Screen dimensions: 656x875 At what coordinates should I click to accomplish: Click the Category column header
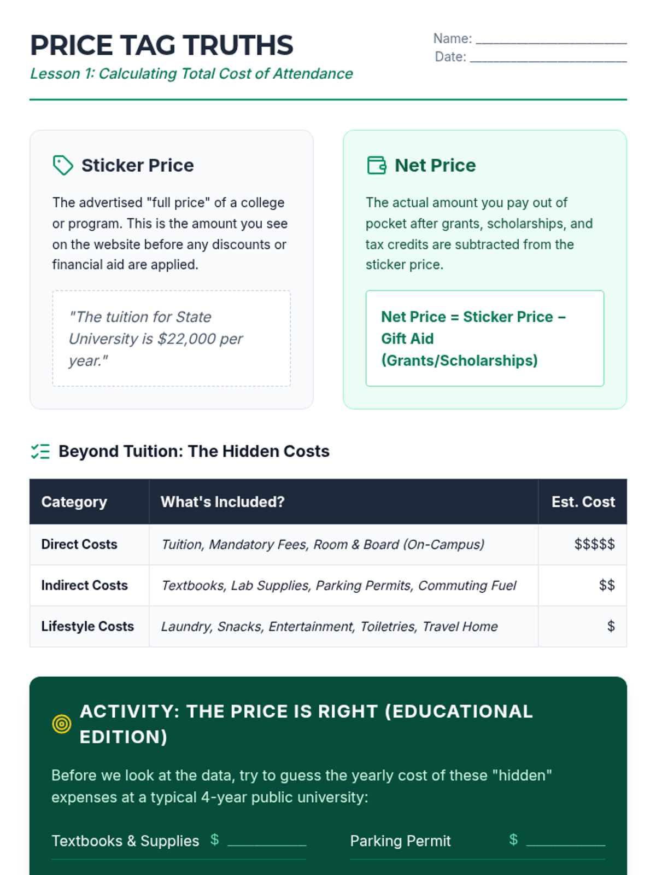click(x=74, y=501)
